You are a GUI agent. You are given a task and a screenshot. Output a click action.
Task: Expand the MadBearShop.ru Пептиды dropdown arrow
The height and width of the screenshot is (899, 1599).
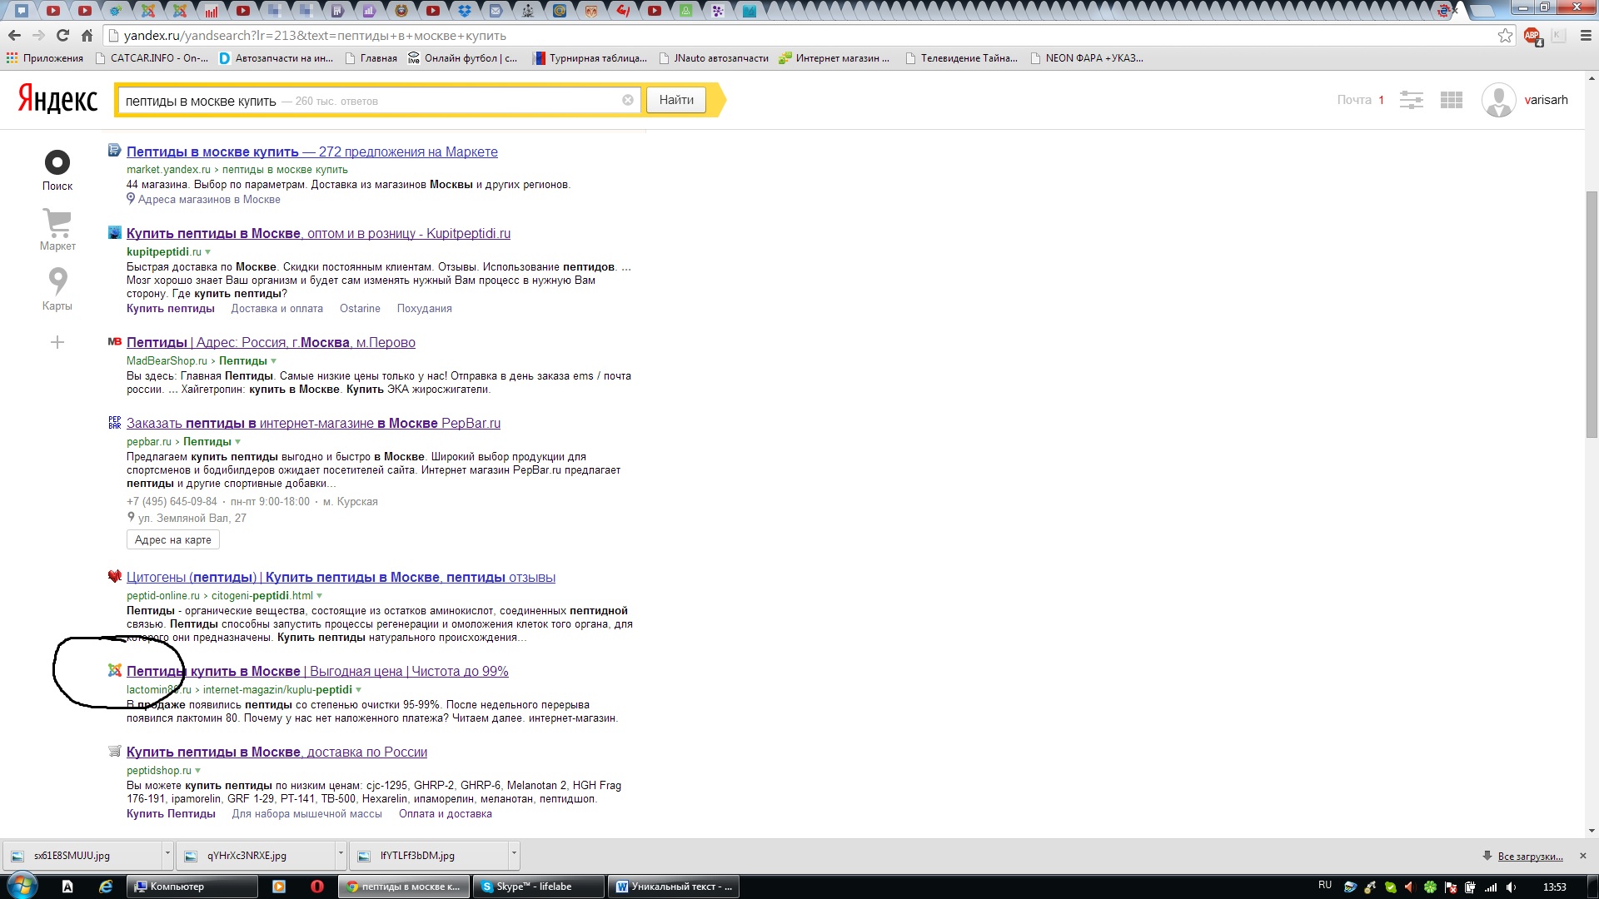pos(274,361)
